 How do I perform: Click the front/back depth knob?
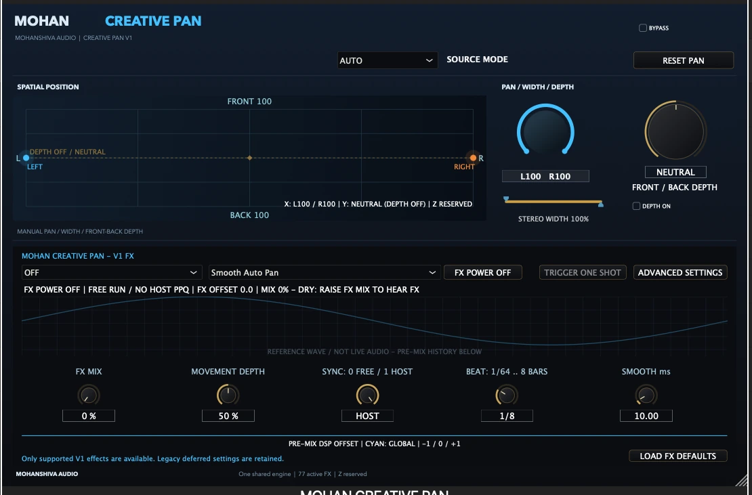[x=675, y=130]
